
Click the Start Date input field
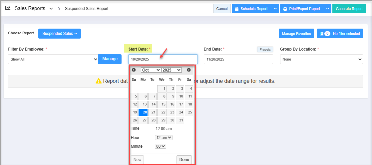tap(163, 59)
